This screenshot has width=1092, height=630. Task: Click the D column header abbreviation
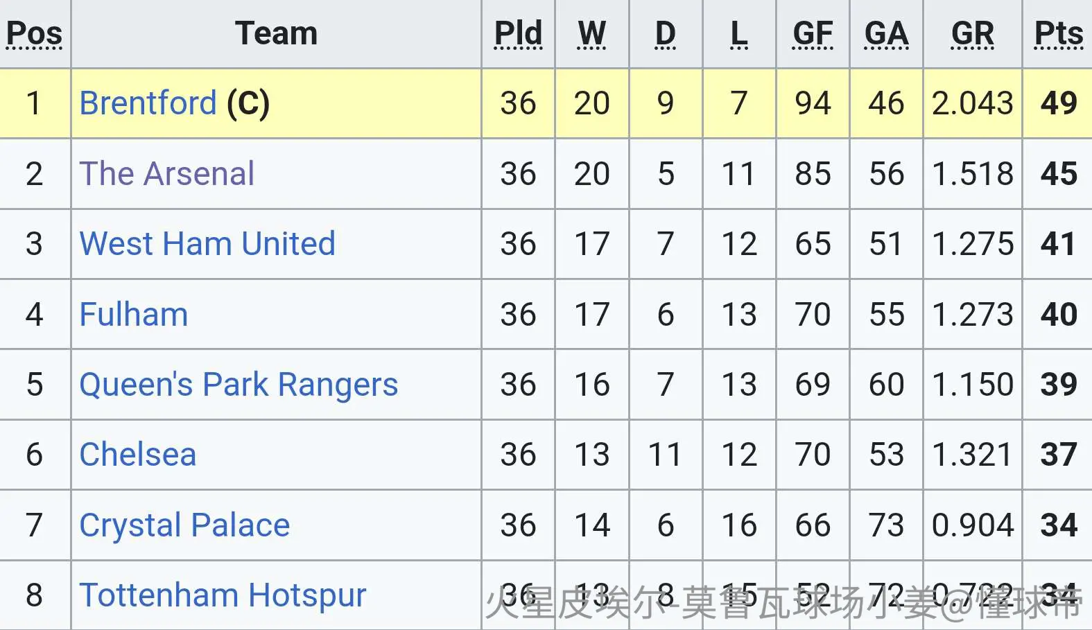click(665, 33)
